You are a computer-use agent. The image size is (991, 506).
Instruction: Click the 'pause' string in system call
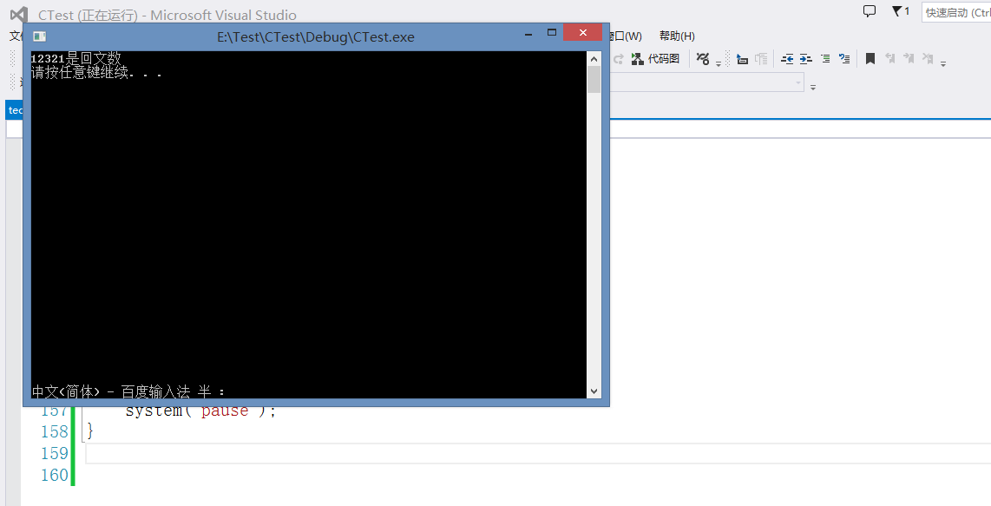pos(225,411)
